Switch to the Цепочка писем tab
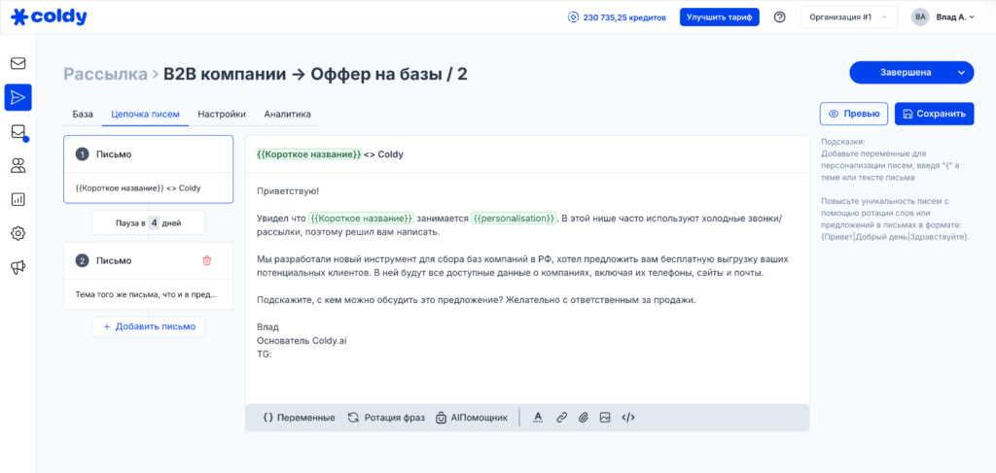The width and height of the screenshot is (996, 473). pyautogui.click(x=146, y=115)
